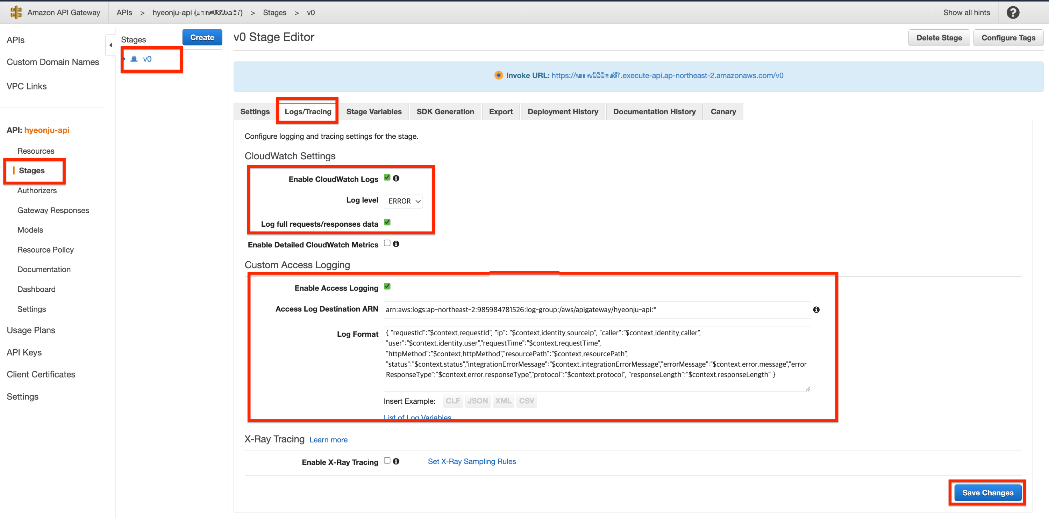The image size is (1049, 518).
Task: Enable Detailed CloudWatch Metrics checkbox
Action: point(387,243)
